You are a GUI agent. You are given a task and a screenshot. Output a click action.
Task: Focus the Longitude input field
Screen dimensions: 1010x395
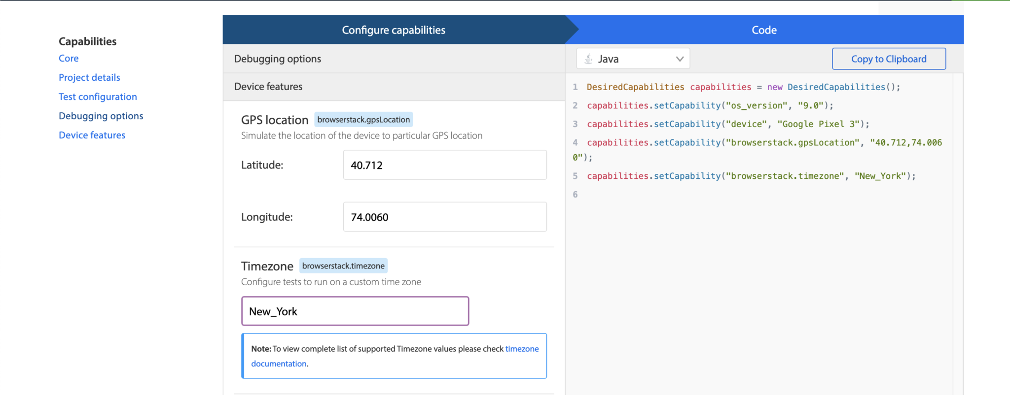coord(444,217)
